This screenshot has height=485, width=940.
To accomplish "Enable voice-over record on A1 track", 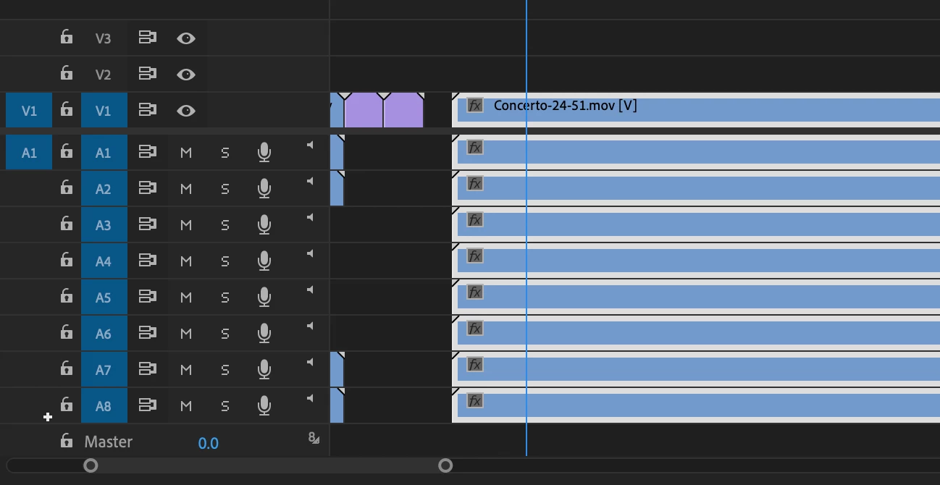I will tap(264, 152).
